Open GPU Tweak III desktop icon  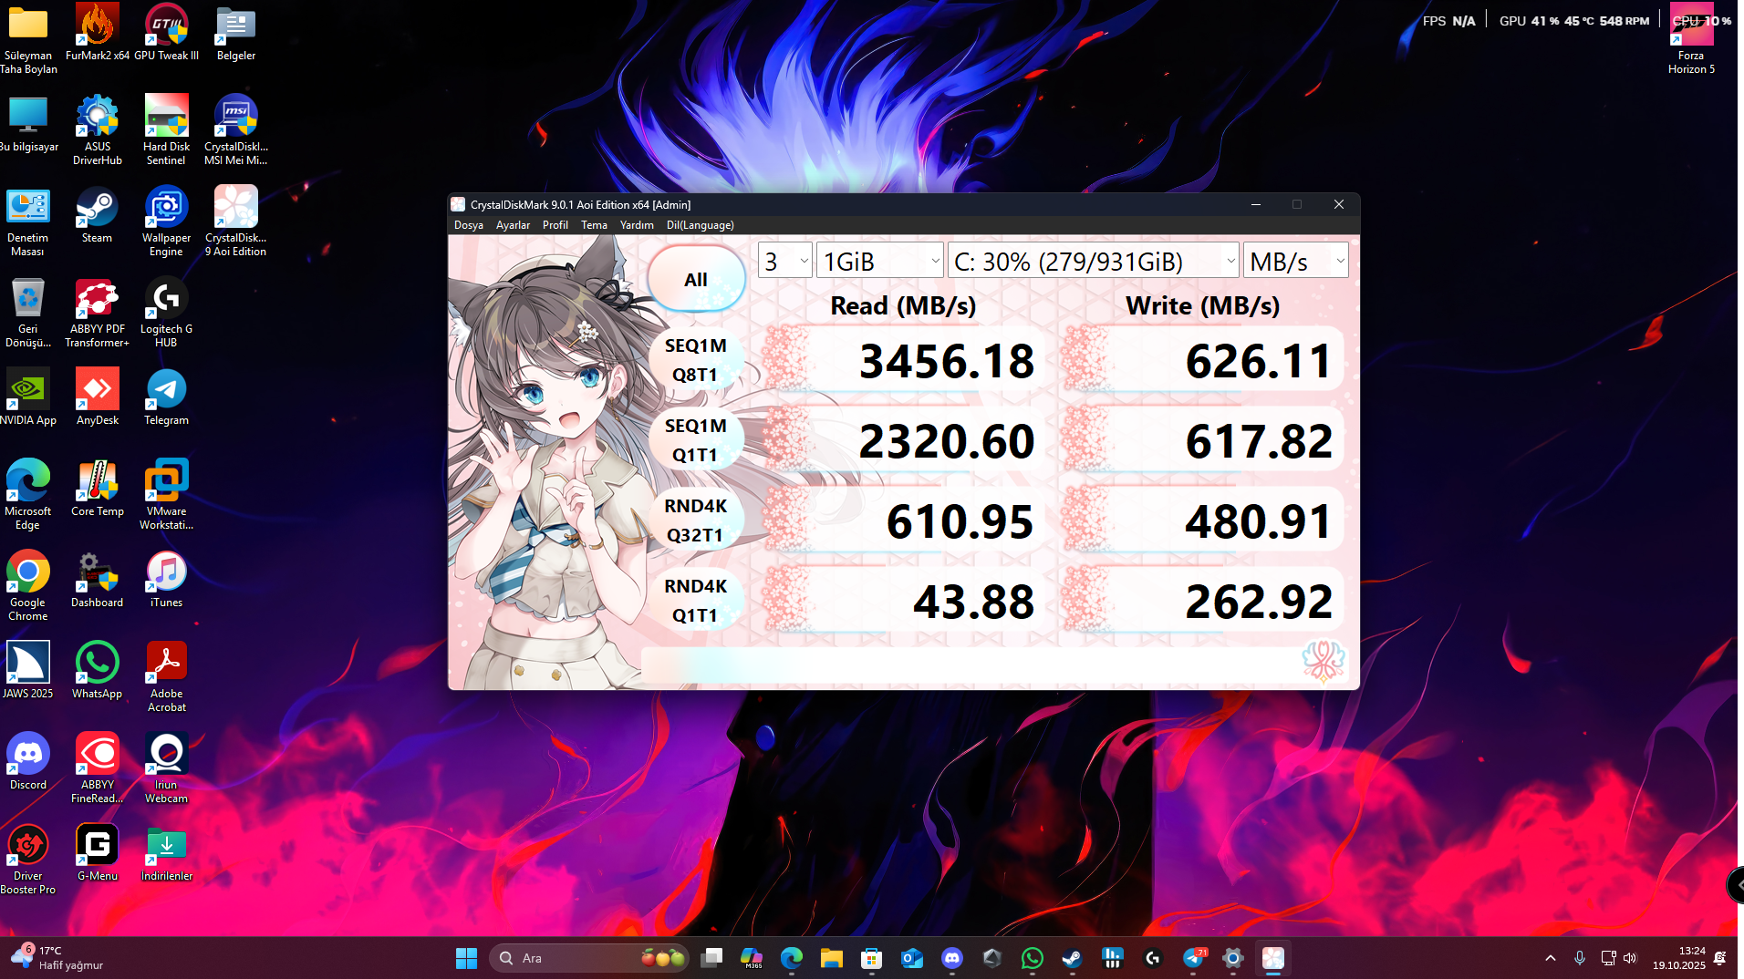pyautogui.click(x=166, y=33)
